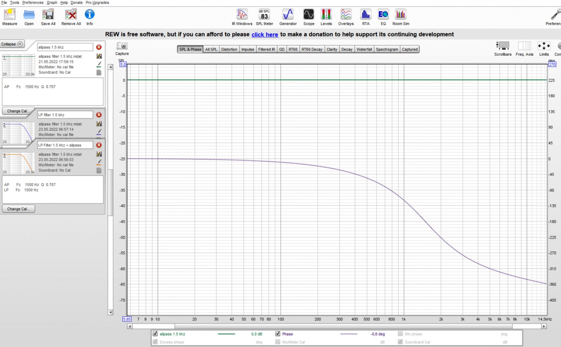
Task: Open the SPL Meter
Action: [x=264, y=15]
